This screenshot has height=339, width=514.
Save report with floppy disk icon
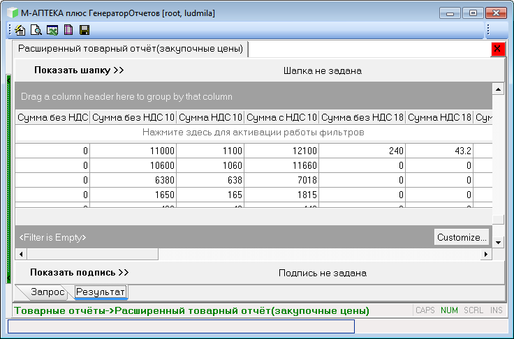click(85, 30)
